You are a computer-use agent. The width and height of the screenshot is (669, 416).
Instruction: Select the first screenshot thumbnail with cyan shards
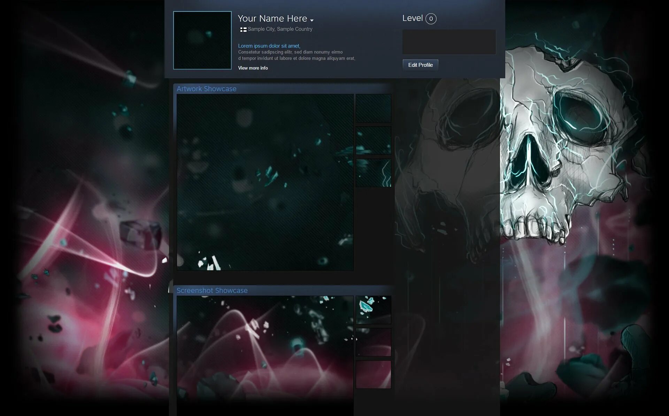click(373, 310)
